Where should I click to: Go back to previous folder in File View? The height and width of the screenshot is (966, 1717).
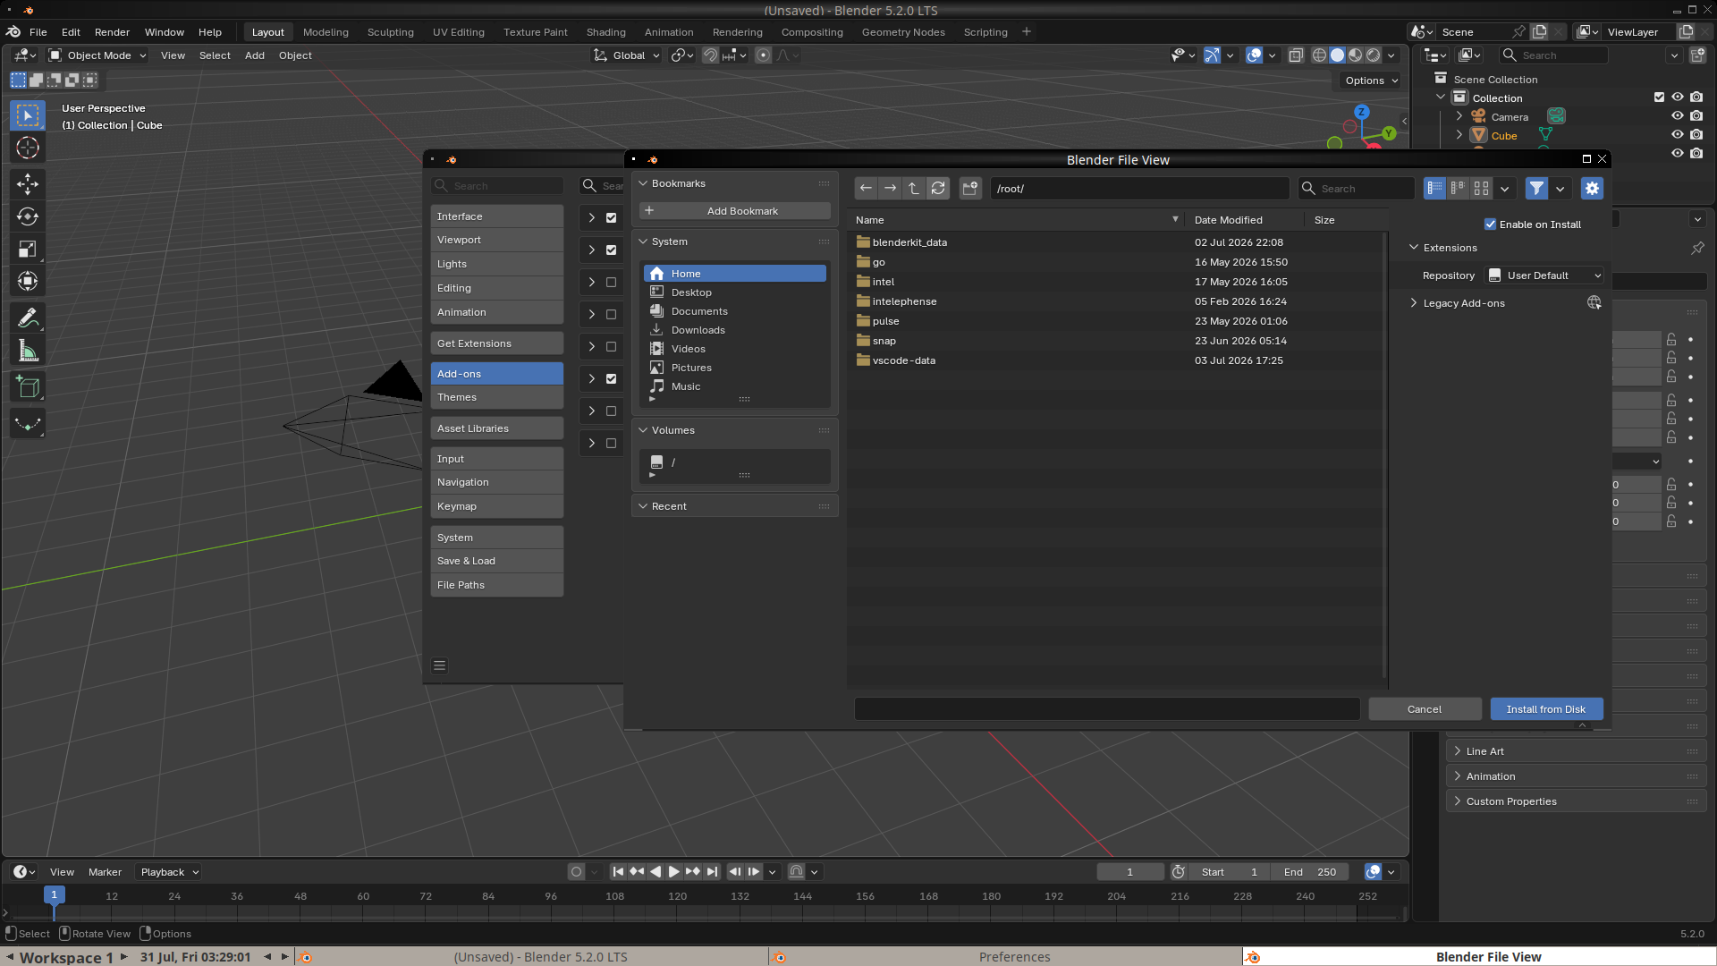coord(866,189)
